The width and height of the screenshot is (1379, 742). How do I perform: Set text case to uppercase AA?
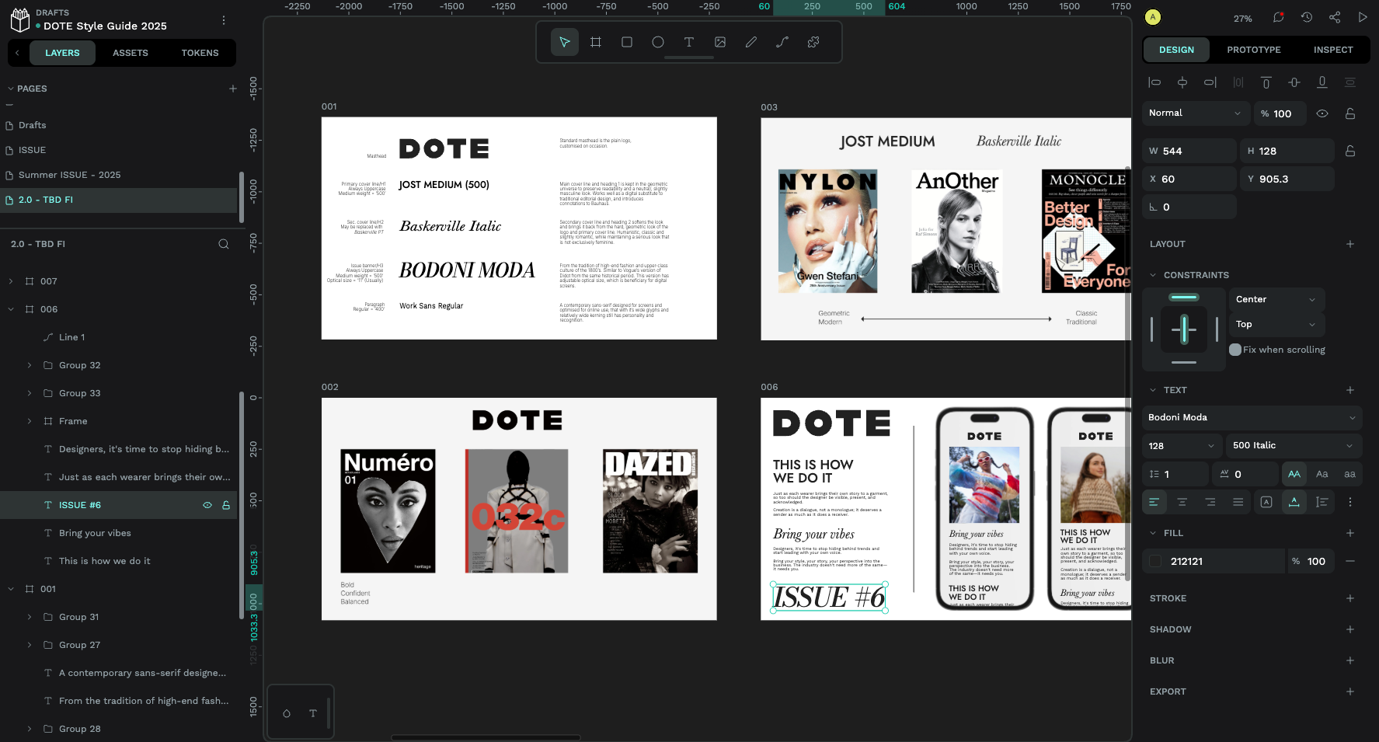[x=1294, y=474]
